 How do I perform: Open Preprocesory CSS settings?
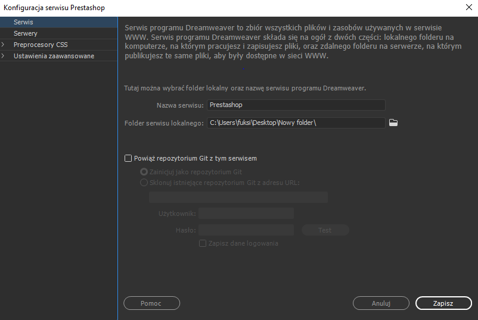click(41, 45)
